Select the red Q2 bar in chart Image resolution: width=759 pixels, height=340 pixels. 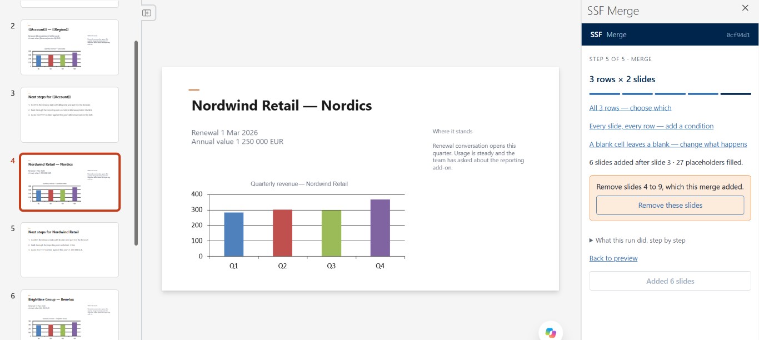(x=282, y=233)
